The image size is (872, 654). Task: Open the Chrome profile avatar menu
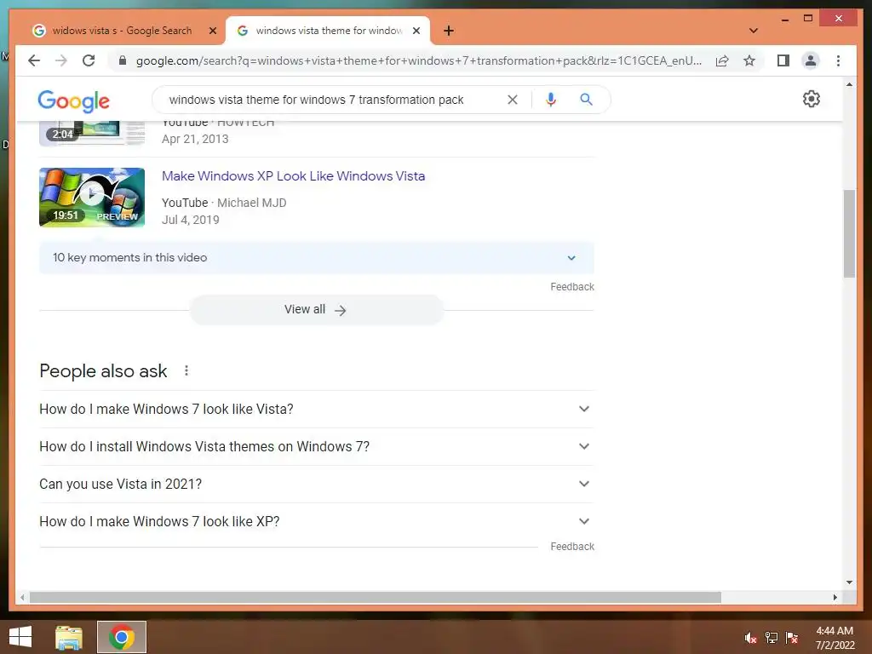tap(811, 60)
